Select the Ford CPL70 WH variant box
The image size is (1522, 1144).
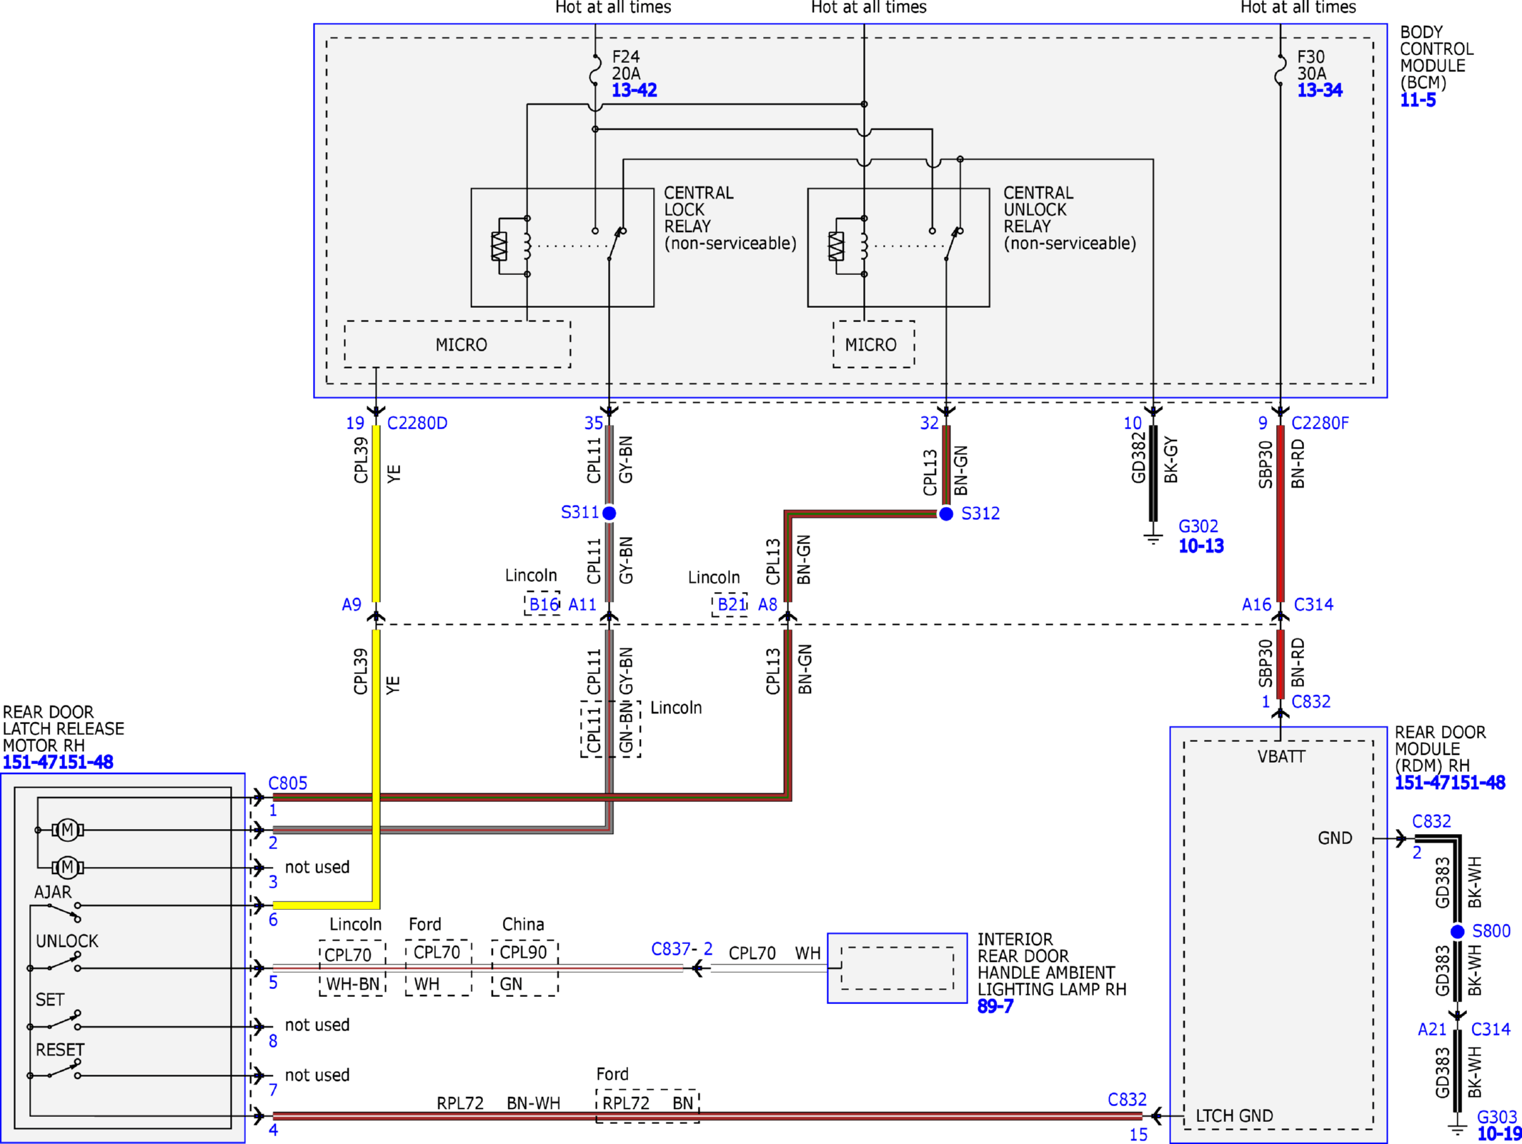(x=438, y=968)
